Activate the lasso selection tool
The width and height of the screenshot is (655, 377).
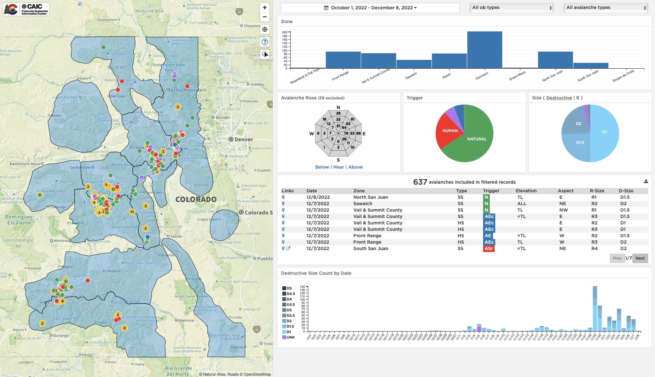tap(265, 54)
